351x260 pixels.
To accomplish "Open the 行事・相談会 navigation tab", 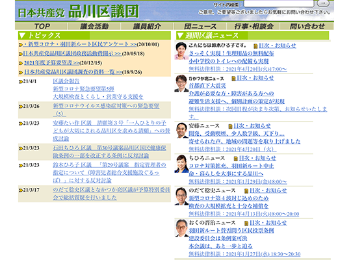I will pos(253,26).
